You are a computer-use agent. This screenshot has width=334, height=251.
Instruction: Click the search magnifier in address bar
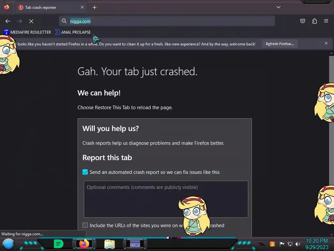pos(64,21)
